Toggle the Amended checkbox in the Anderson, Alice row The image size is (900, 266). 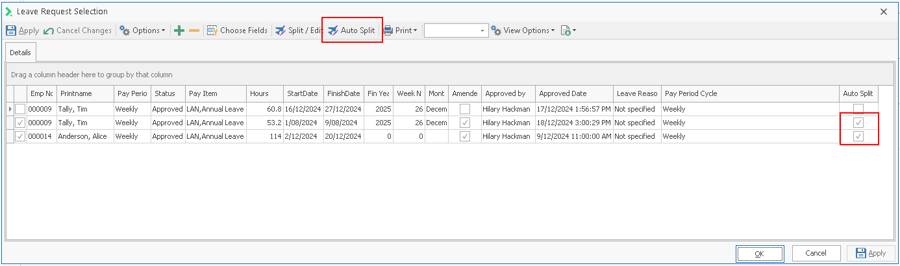464,136
